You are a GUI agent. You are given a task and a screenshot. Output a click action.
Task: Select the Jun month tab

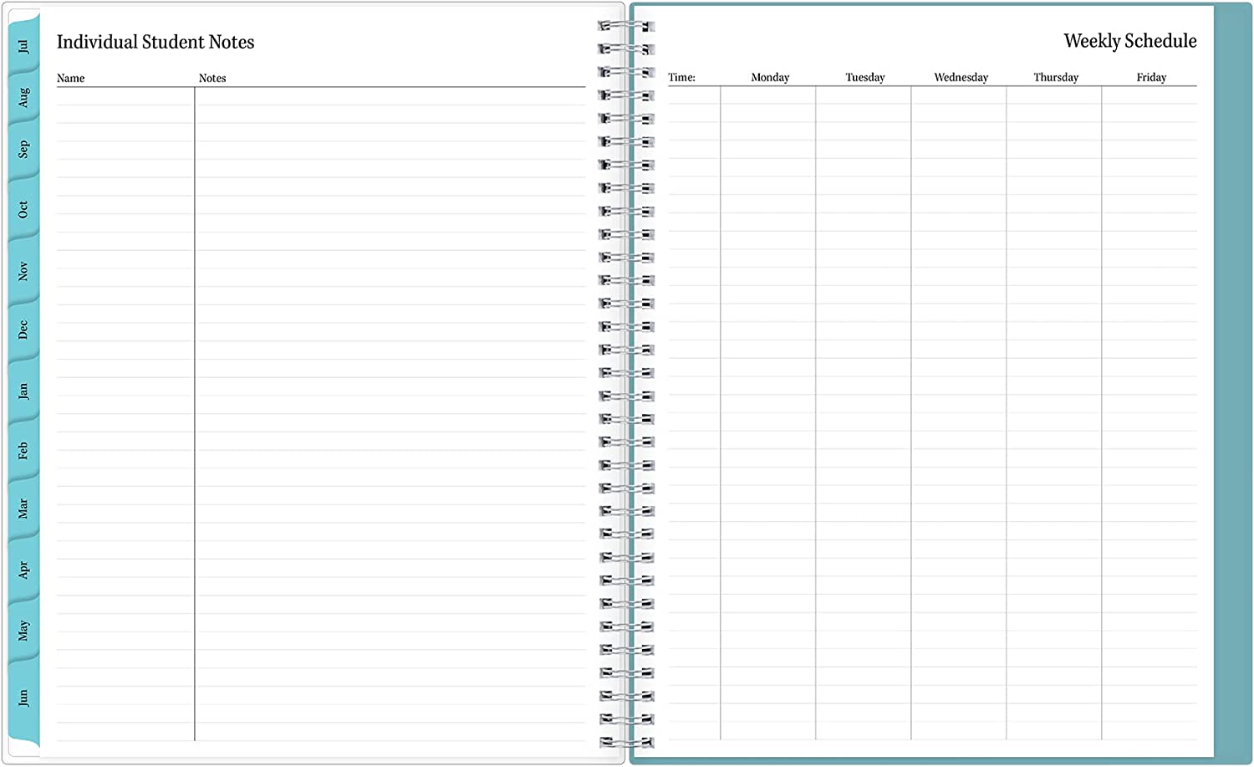(23, 698)
